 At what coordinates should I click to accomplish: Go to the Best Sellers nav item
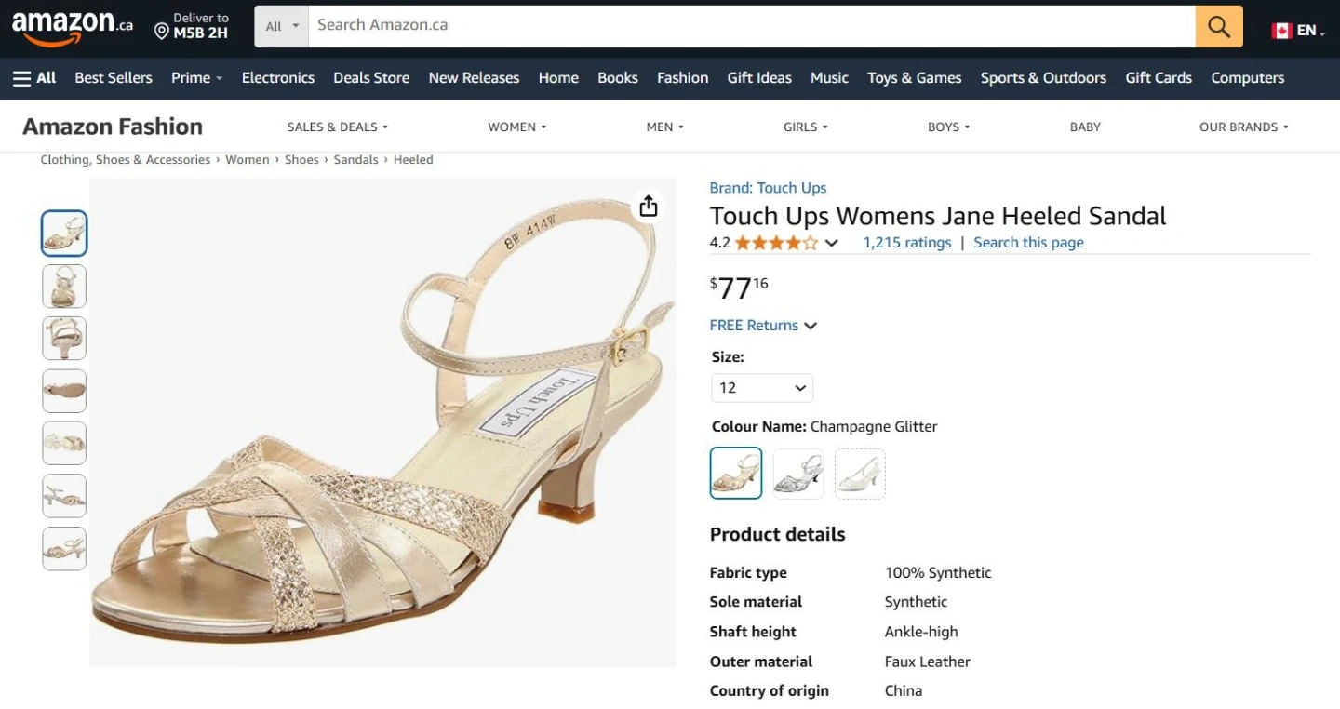pyautogui.click(x=114, y=78)
